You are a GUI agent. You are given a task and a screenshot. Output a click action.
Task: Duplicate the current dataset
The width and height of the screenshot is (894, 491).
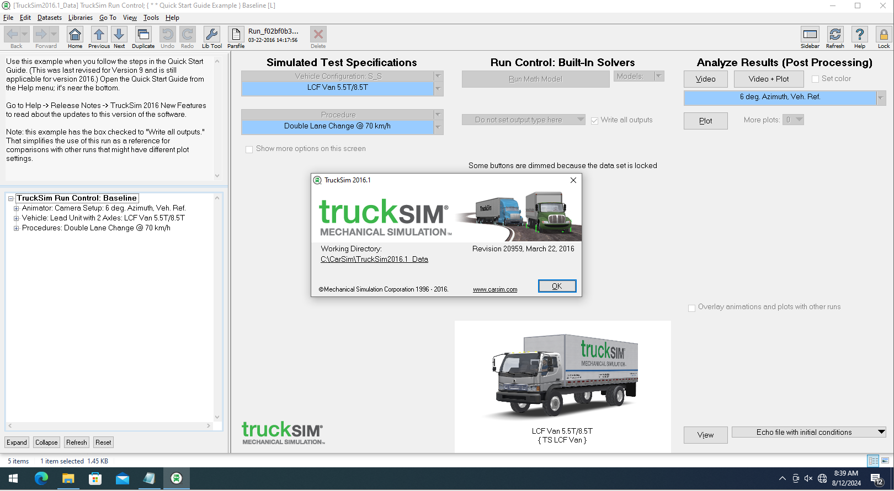pos(143,35)
